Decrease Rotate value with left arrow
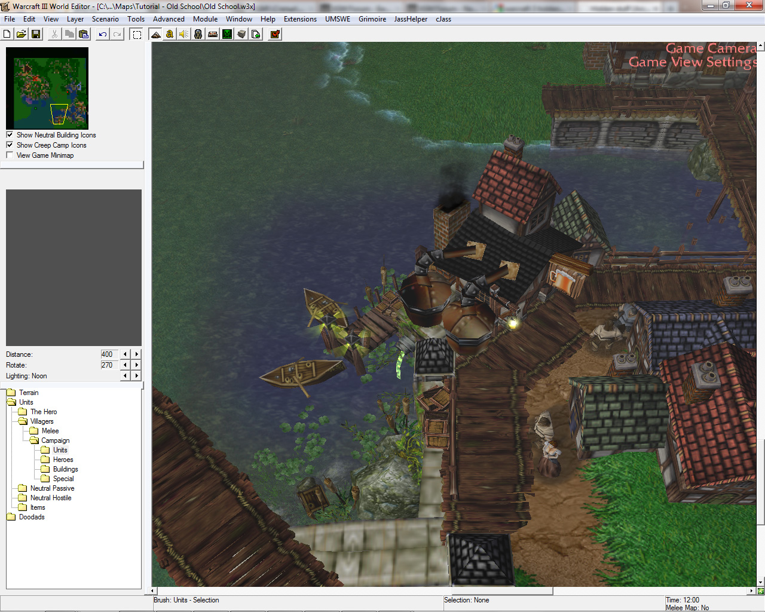Image resolution: width=765 pixels, height=612 pixels. (125, 365)
